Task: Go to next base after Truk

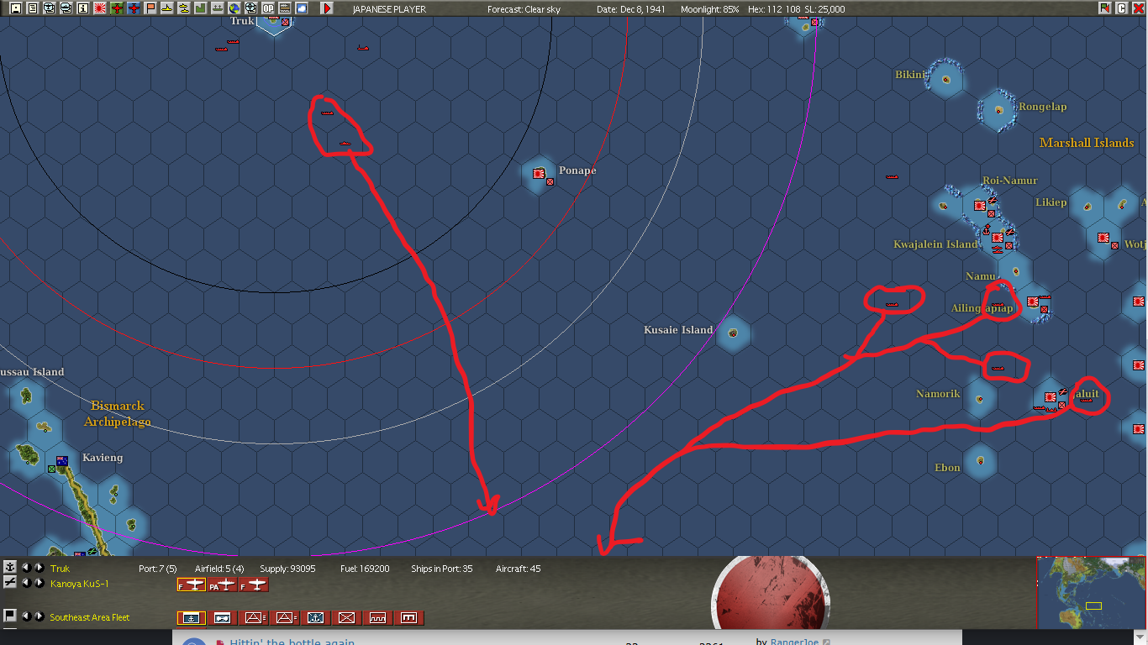Action: (x=39, y=568)
